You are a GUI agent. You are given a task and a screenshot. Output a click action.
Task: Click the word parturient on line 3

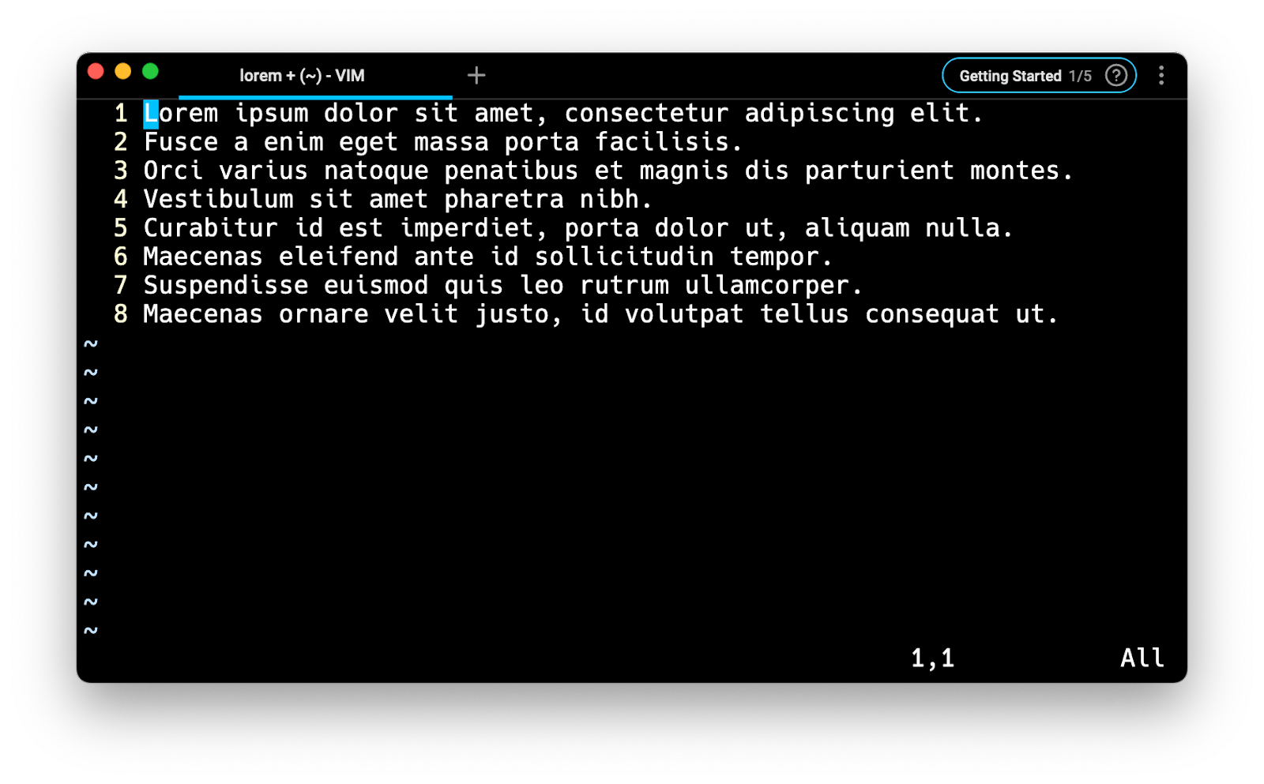879,171
